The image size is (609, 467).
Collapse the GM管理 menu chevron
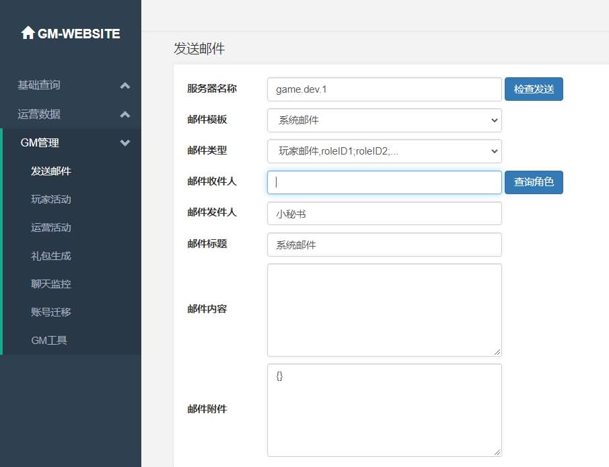[x=124, y=142]
